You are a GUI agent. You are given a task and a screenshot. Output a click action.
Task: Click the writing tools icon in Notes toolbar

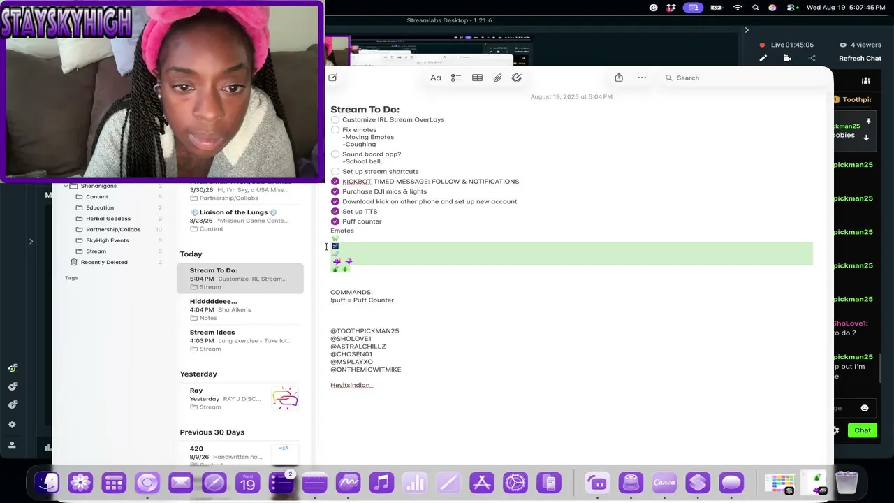[517, 78]
